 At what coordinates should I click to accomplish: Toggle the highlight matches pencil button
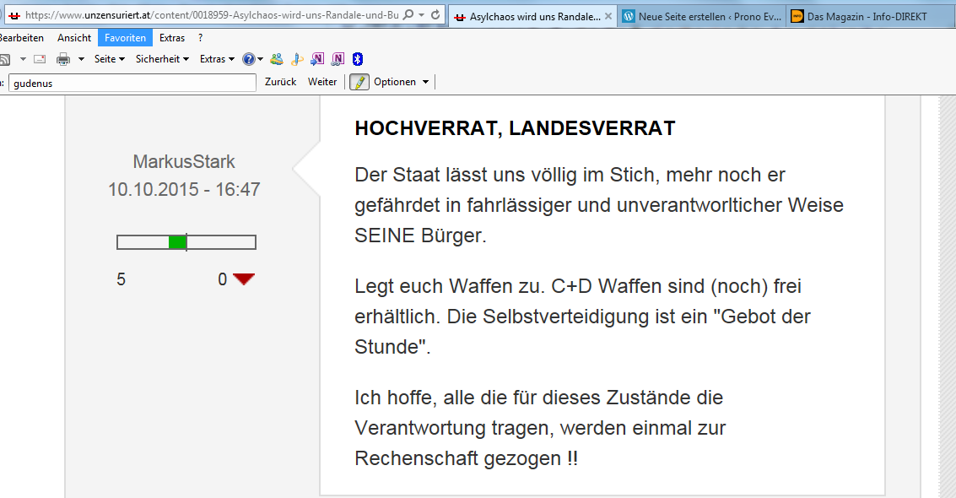pyautogui.click(x=359, y=82)
